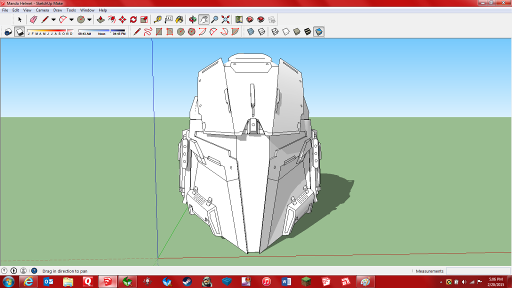Select the 3 Point Arc tool
Image resolution: width=512 pixels, height=288 pixels.
tap(224, 31)
